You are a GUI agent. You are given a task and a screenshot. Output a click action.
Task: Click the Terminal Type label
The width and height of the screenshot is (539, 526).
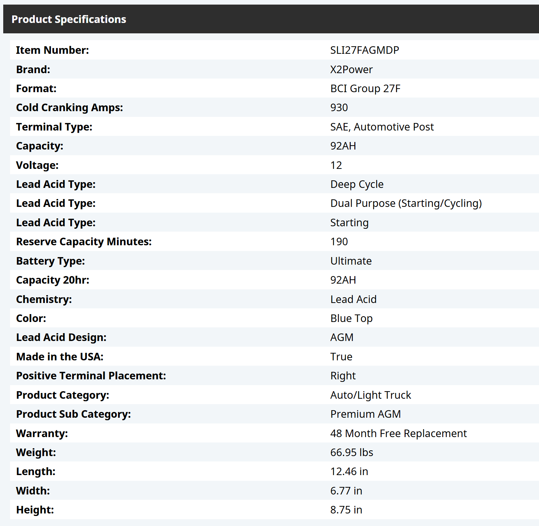pyautogui.click(x=54, y=127)
